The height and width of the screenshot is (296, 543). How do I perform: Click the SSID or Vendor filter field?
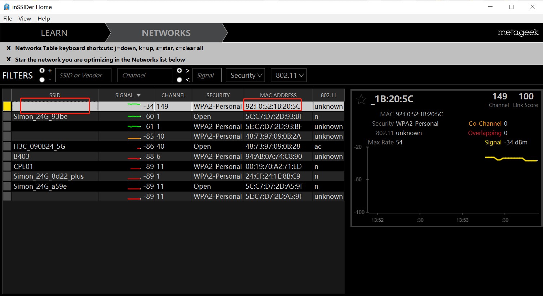(x=83, y=75)
